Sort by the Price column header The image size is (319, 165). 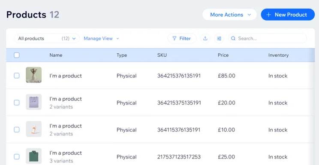point(223,55)
